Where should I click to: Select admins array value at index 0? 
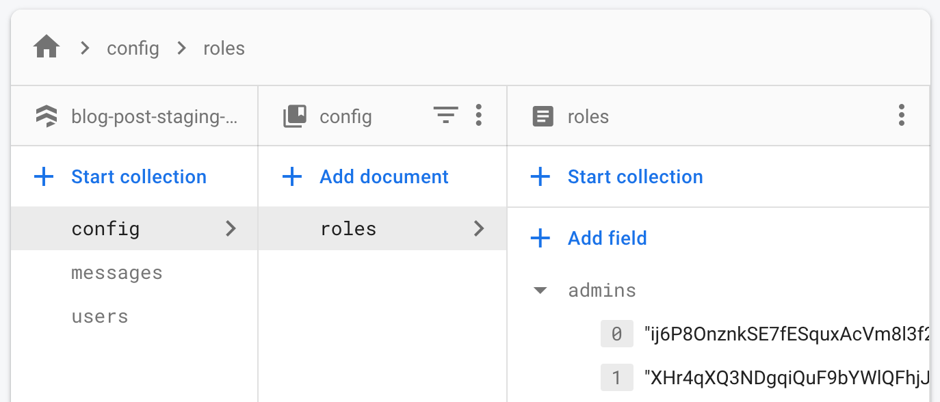pyautogui.click(x=787, y=334)
